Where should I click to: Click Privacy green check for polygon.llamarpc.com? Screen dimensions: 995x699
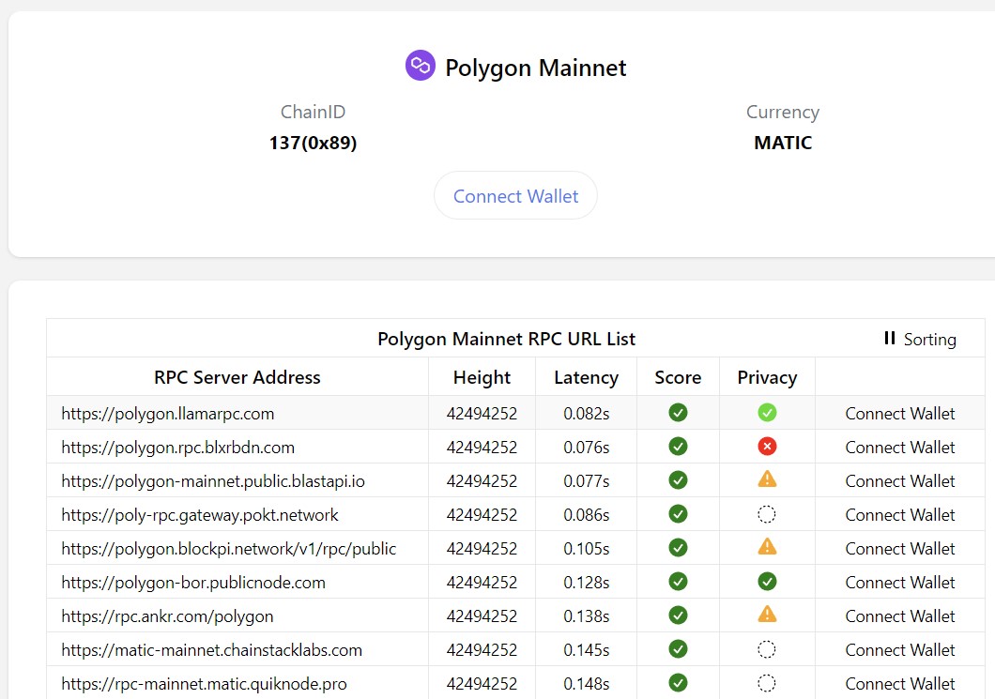click(767, 413)
